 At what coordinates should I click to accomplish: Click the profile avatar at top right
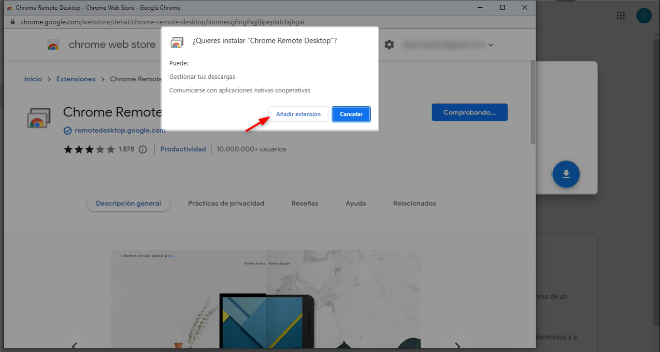pyautogui.click(x=644, y=16)
